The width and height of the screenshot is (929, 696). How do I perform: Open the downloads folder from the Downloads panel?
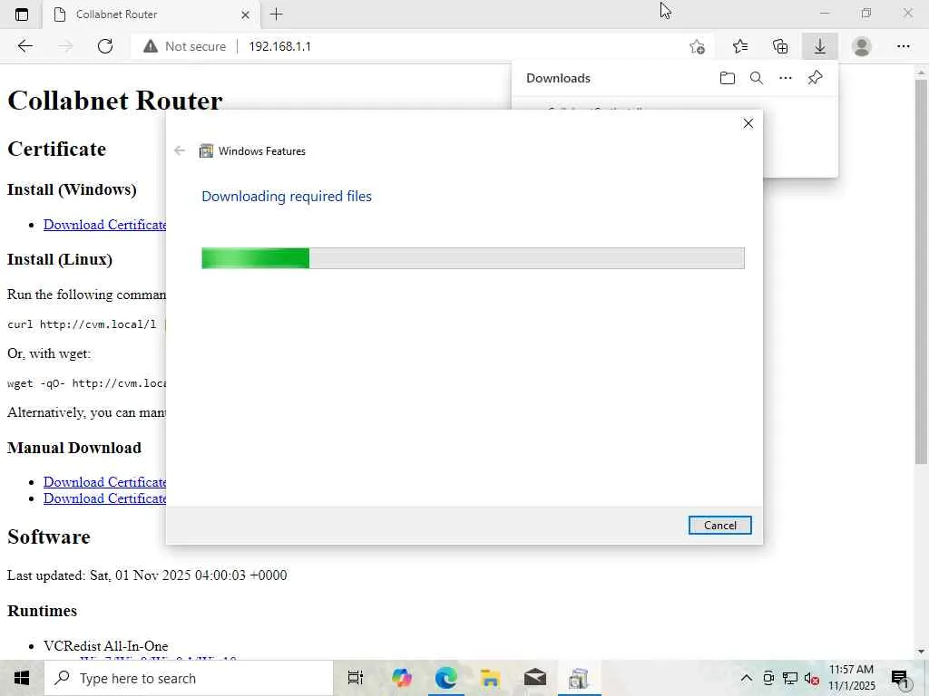[728, 78]
